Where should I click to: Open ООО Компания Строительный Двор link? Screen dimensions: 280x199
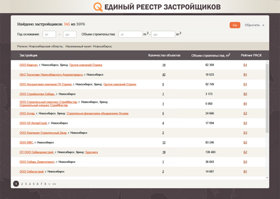pyautogui.click(x=43, y=133)
